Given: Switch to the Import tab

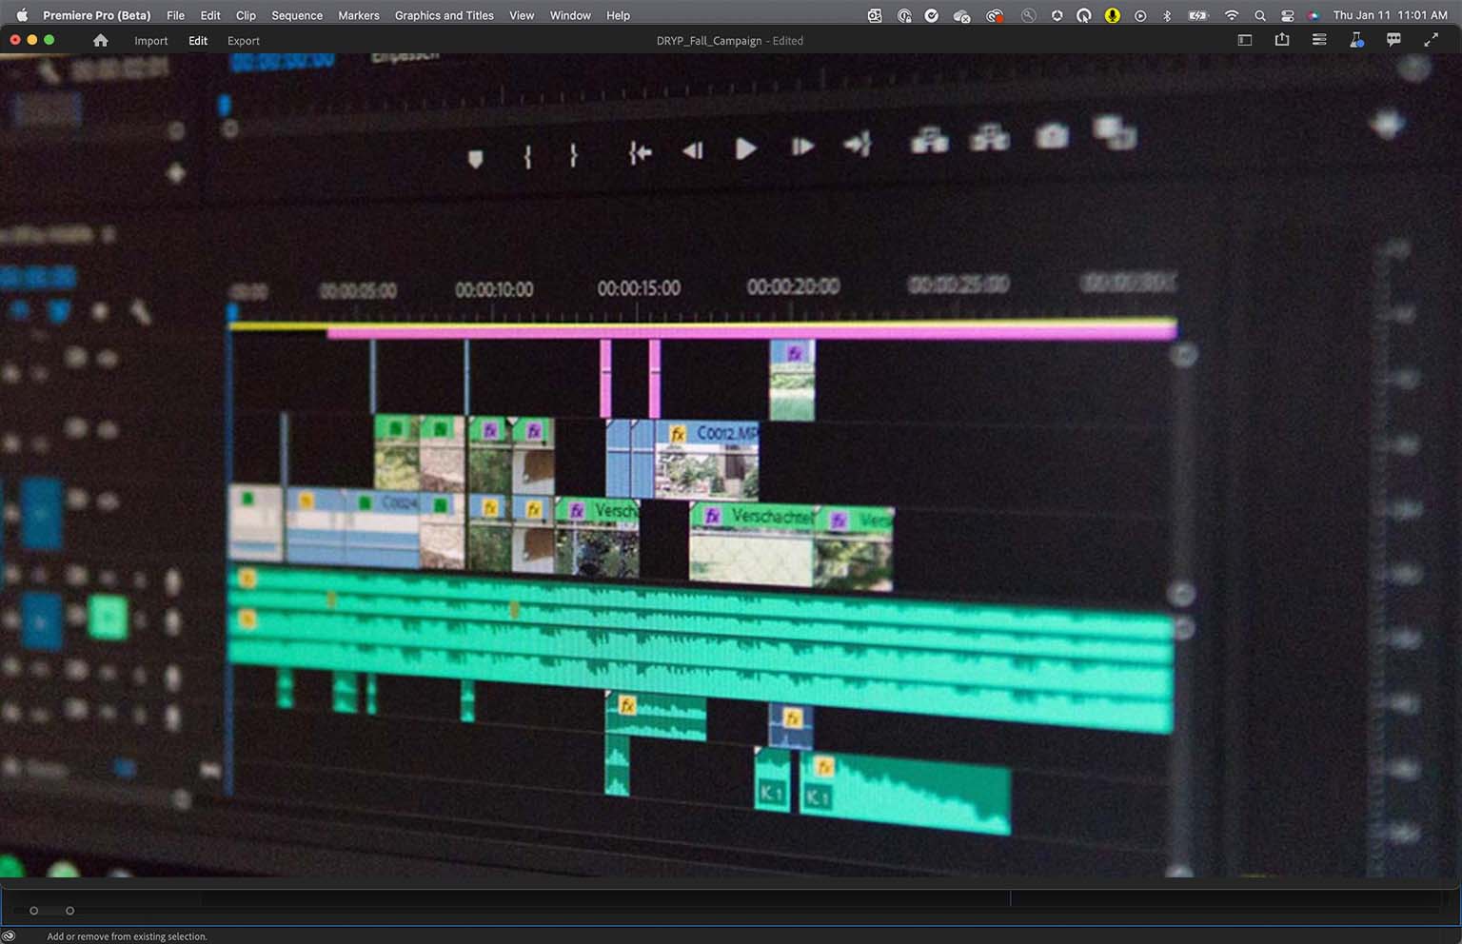Looking at the screenshot, I should (x=151, y=41).
